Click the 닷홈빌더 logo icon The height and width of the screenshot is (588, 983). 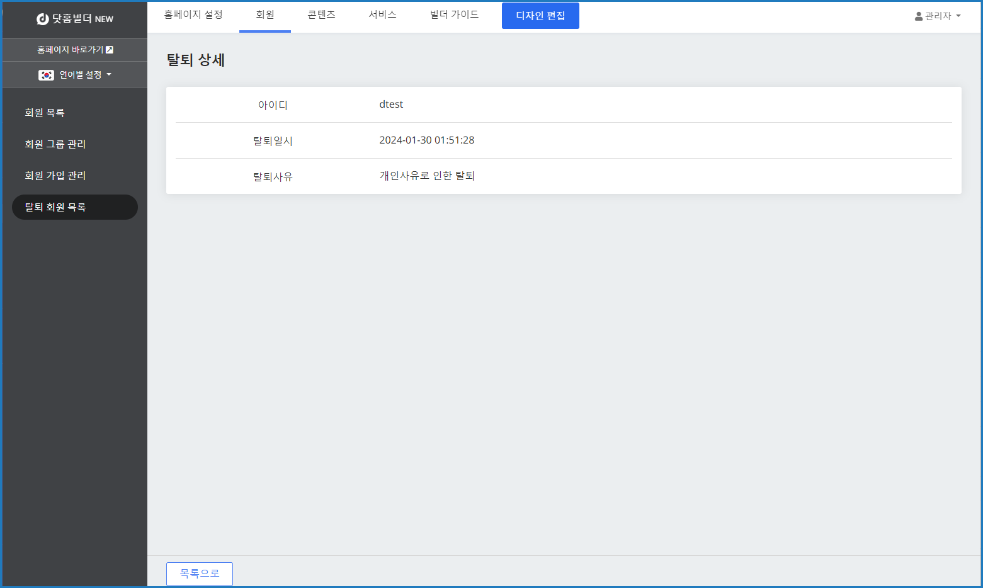[43, 19]
